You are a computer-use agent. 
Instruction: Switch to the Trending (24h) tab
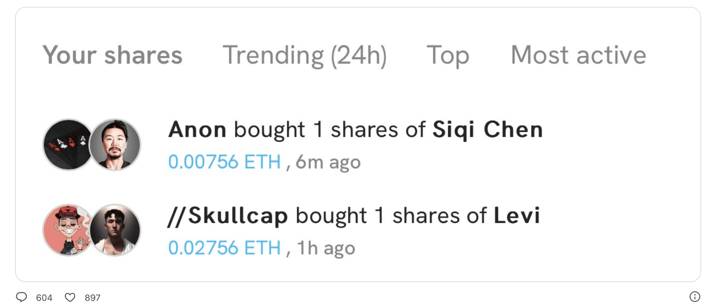click(305, 56)
